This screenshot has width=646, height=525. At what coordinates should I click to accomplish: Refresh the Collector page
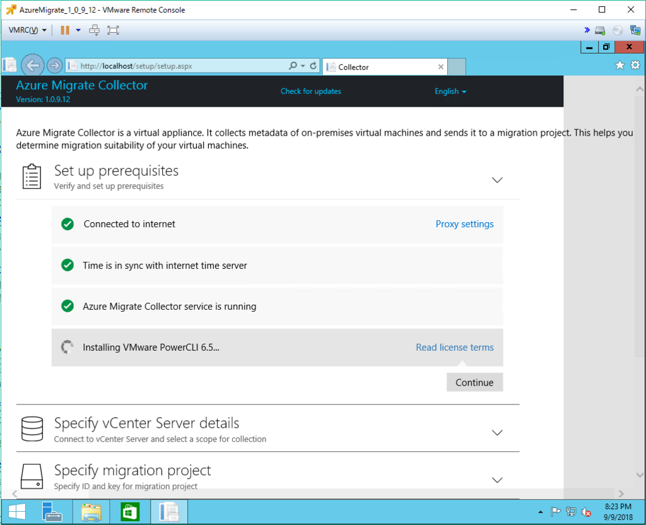pos(313,66)
